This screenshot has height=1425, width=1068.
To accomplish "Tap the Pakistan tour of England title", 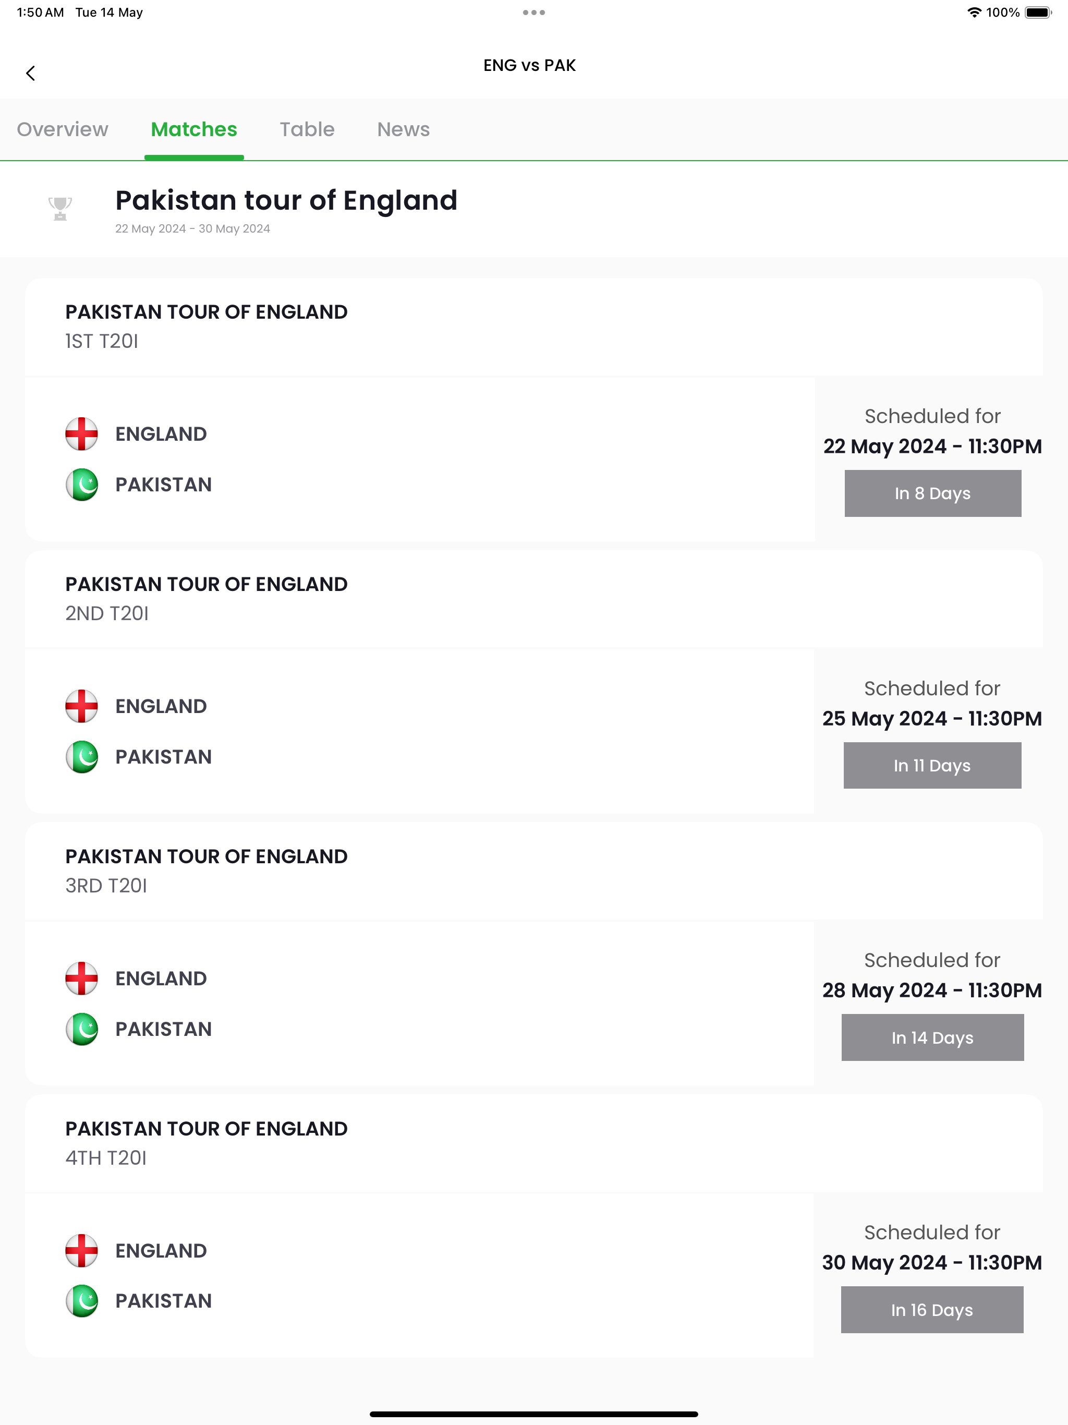I will tap(287, 200).
